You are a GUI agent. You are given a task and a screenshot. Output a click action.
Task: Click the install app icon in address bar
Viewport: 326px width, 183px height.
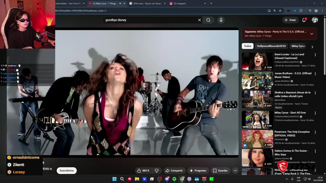[x=269, y=11]
